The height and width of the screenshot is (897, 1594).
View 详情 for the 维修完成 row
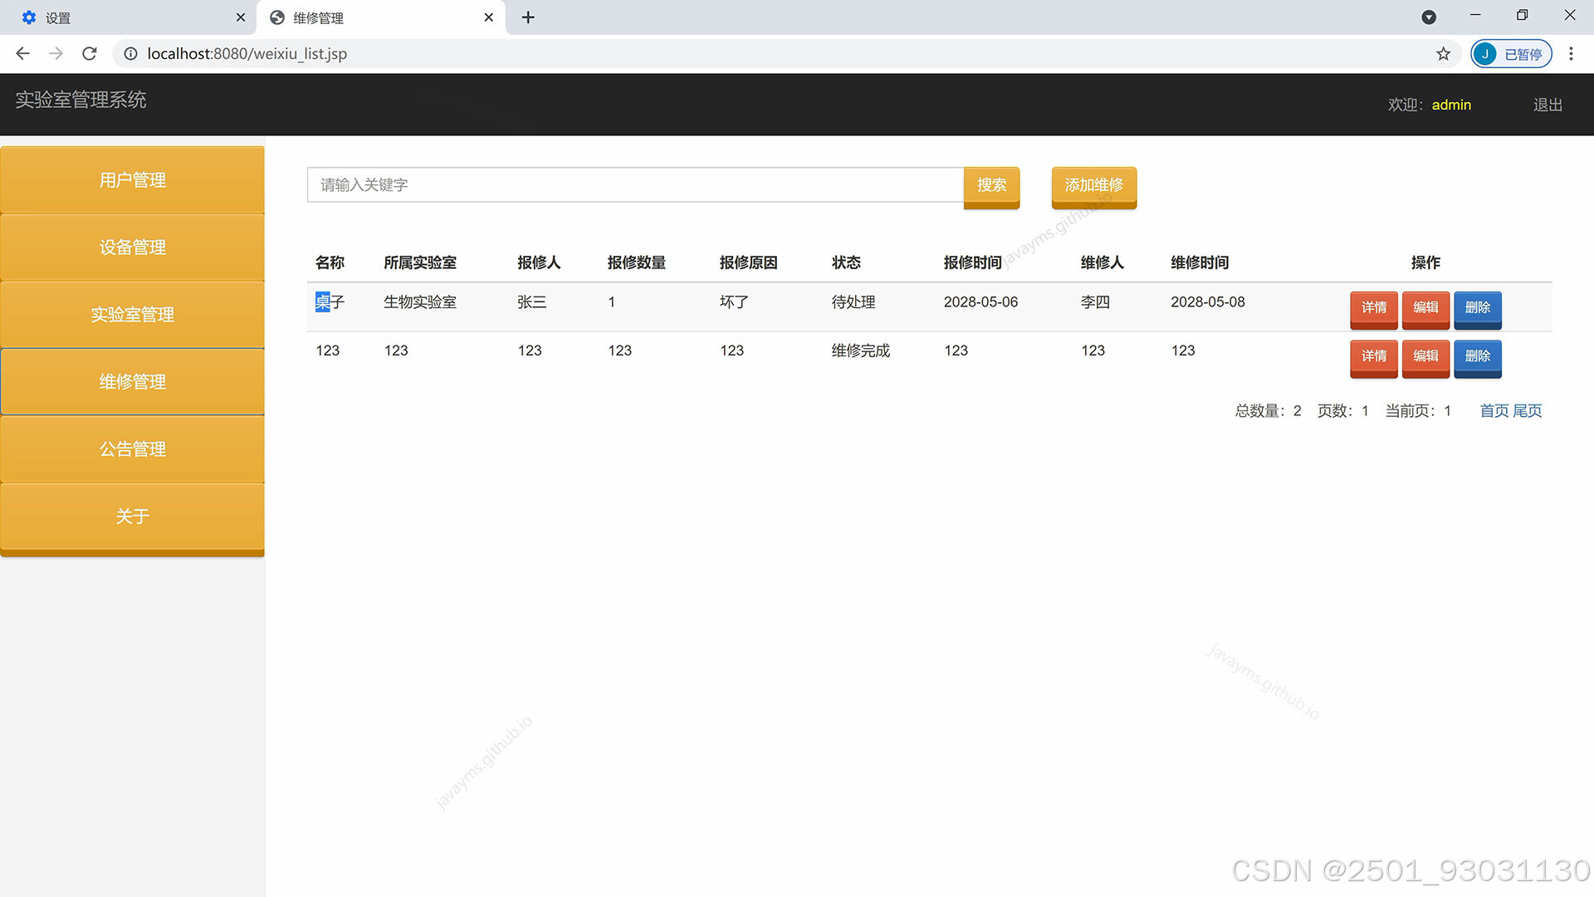(x=1374, y=358)
